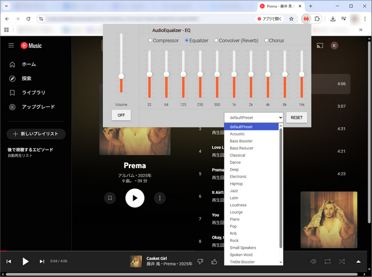Open the Chrome three-dot menu
The width and height of the screenshot is (372, 277).
[365, 18]
